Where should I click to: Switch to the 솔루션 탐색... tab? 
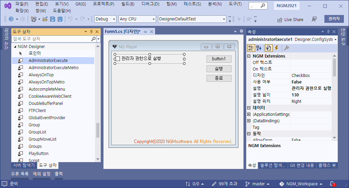pos(273,166)
